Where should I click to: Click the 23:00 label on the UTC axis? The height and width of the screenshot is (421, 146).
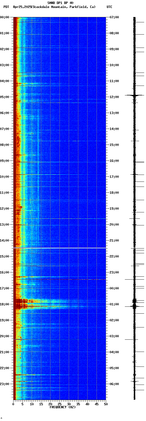(114, 272)
